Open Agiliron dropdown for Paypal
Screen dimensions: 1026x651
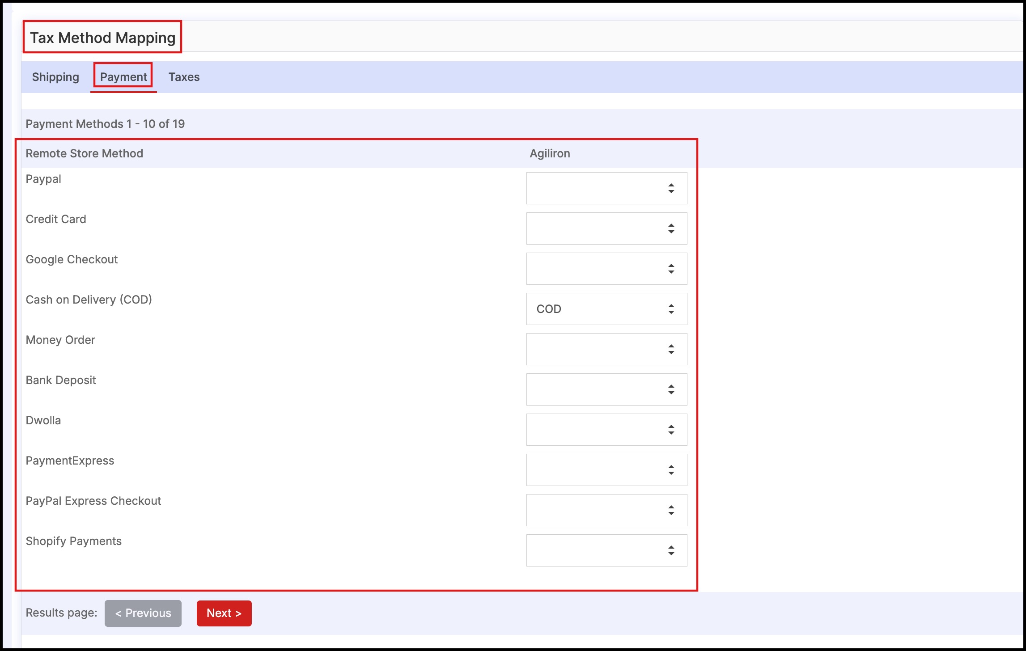606,188
